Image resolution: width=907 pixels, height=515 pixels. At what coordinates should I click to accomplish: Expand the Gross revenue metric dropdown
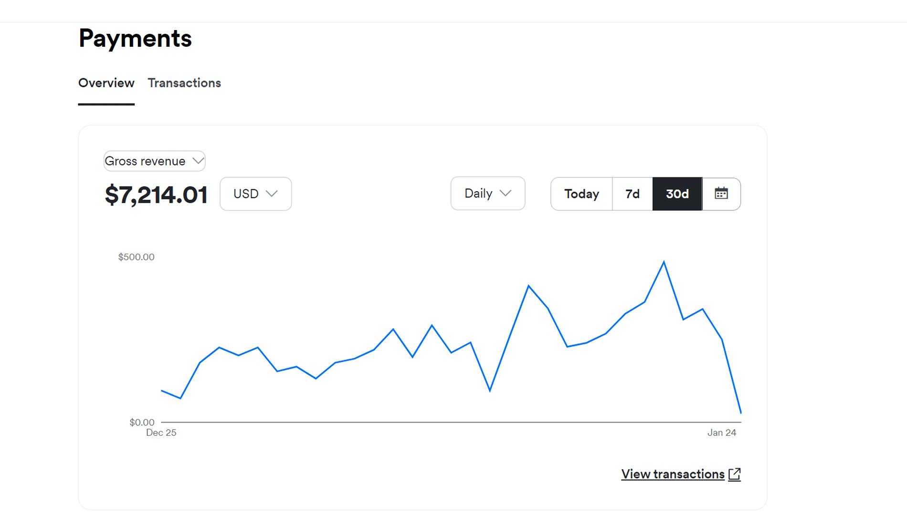click(x=154, y=161)
